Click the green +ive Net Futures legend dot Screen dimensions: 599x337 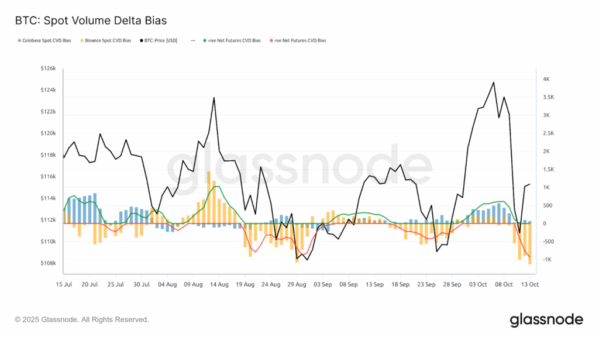204,41
